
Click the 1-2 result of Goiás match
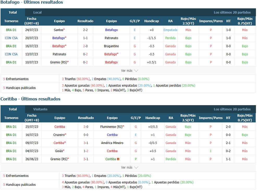click(86, 151)
